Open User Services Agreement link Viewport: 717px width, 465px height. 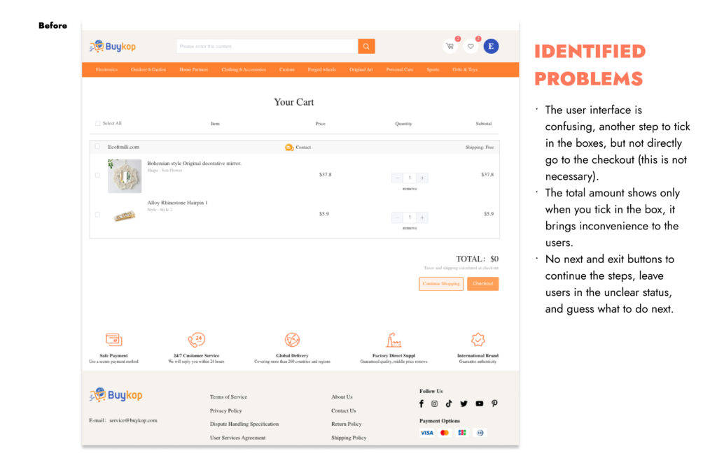tap(237, 438)
